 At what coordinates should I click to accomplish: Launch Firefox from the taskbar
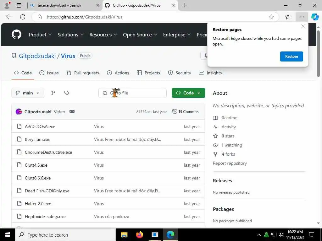point(140,235)
